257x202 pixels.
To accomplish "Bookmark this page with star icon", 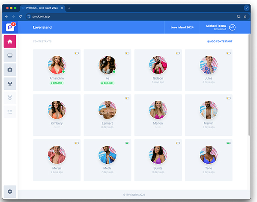I will point(245,16).
